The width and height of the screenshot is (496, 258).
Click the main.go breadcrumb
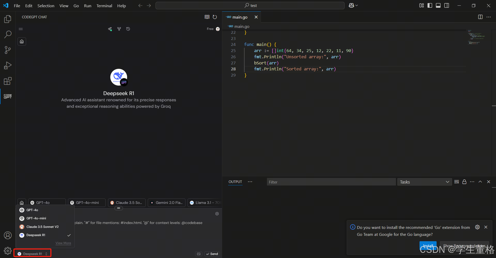click(239, 26)
